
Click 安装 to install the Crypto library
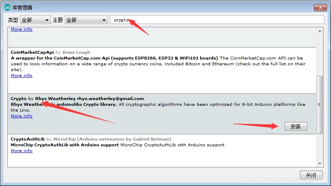[296, 126]
